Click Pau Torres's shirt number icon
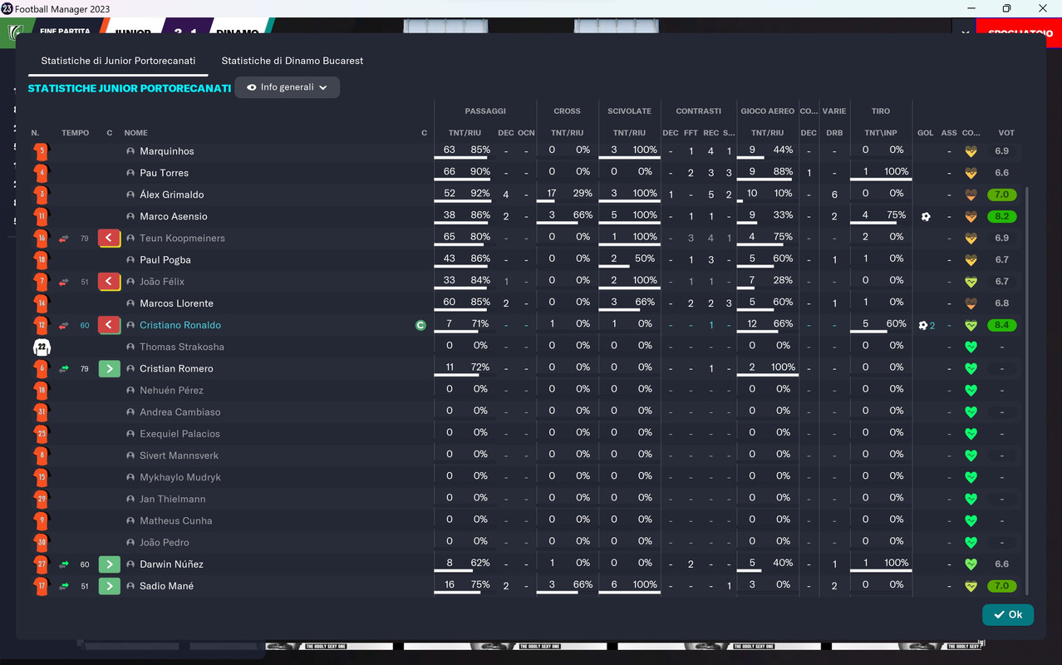Screen dimensions: 1062x665 click(x=42, y=173)
